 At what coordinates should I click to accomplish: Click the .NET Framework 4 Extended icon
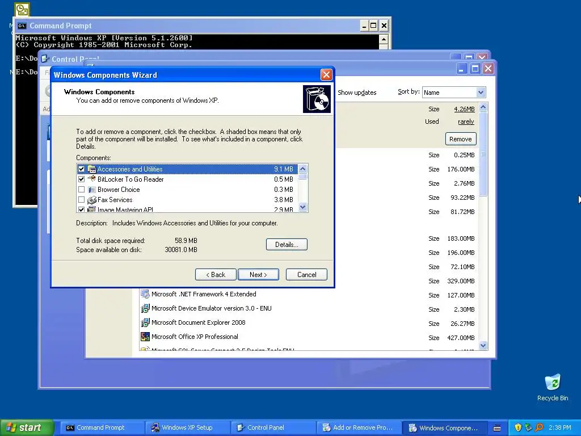pyautogui.click(x=145, y=295)
